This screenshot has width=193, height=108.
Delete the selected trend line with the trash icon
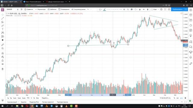tap(147, 9)
